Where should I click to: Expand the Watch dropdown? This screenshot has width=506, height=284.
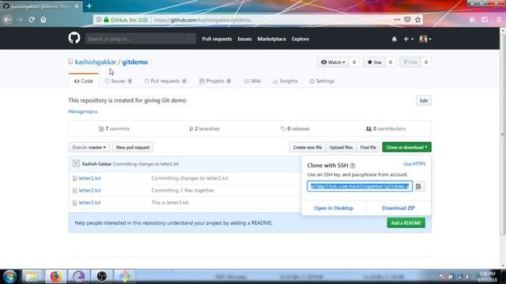[x=333, y=62]
